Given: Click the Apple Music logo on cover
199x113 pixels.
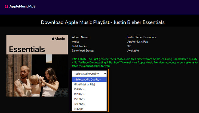Looking at the screenshot, I should 58,39.
